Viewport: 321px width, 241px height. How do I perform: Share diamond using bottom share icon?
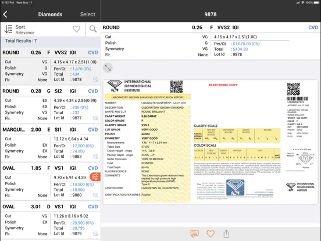click(x=226, y=233)
